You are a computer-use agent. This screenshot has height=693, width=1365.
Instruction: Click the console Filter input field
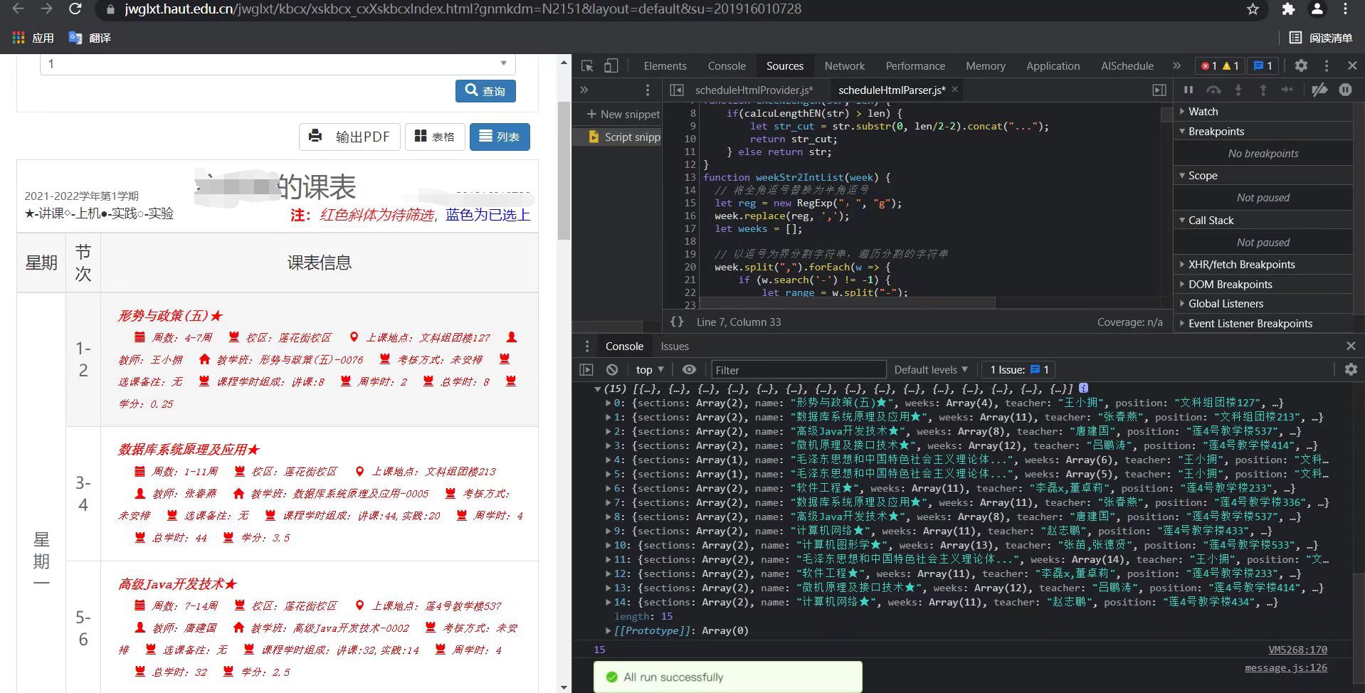(x=797, y=370)
